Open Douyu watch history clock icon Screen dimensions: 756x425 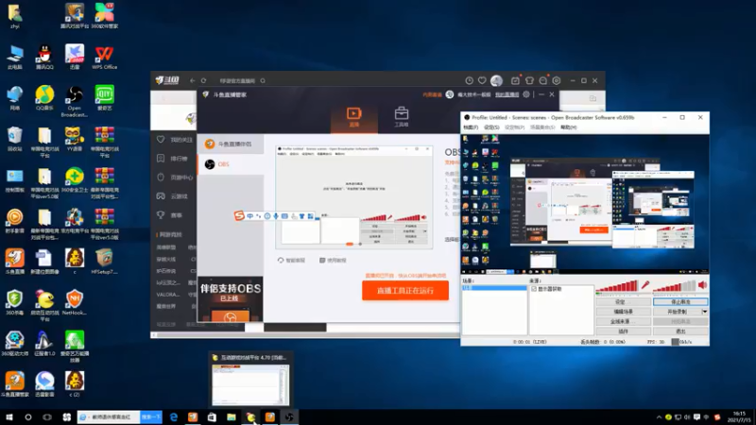click(469, 80)
